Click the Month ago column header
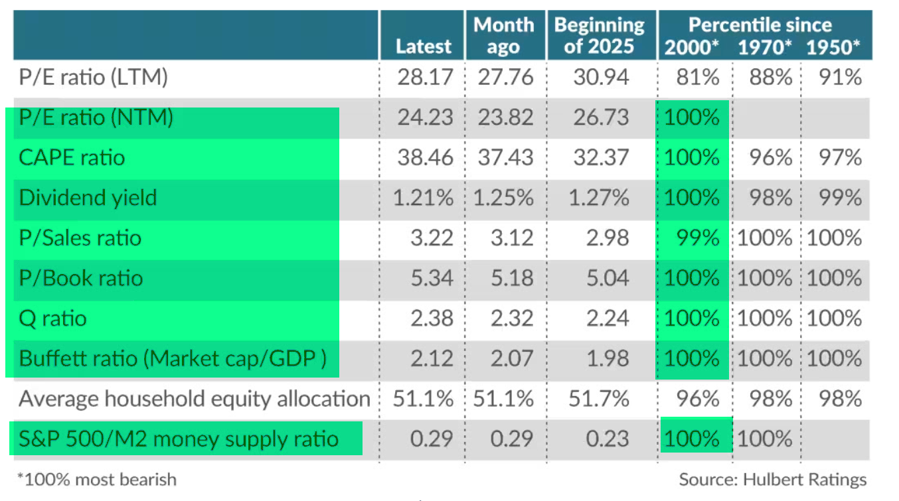This screenshot has width=899, height=501. point(503,36)
